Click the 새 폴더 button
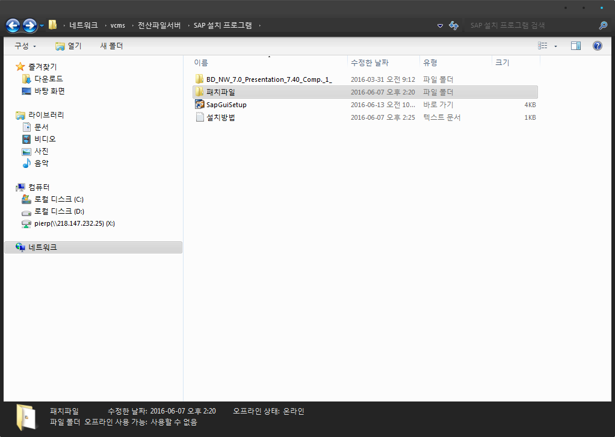This screenshot has width=615, height=437. point(111,46)
